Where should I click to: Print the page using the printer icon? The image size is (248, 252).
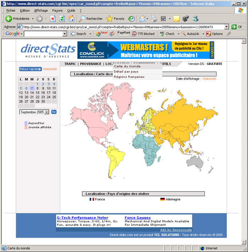(154, 19)
